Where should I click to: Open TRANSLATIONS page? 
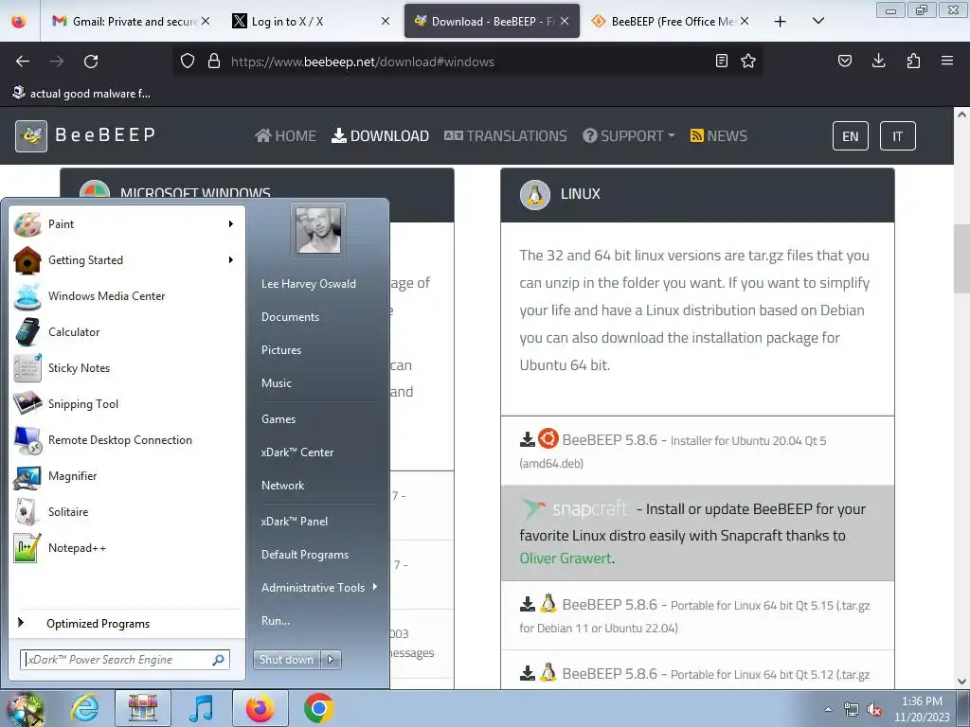coord(506,136)
